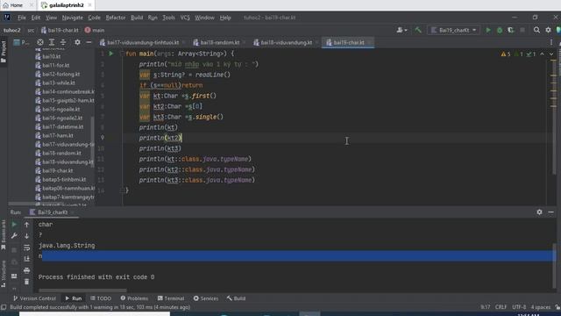Open the Terminal tool window
Viewport: 561px width, 316px height.
click(171, 298)
